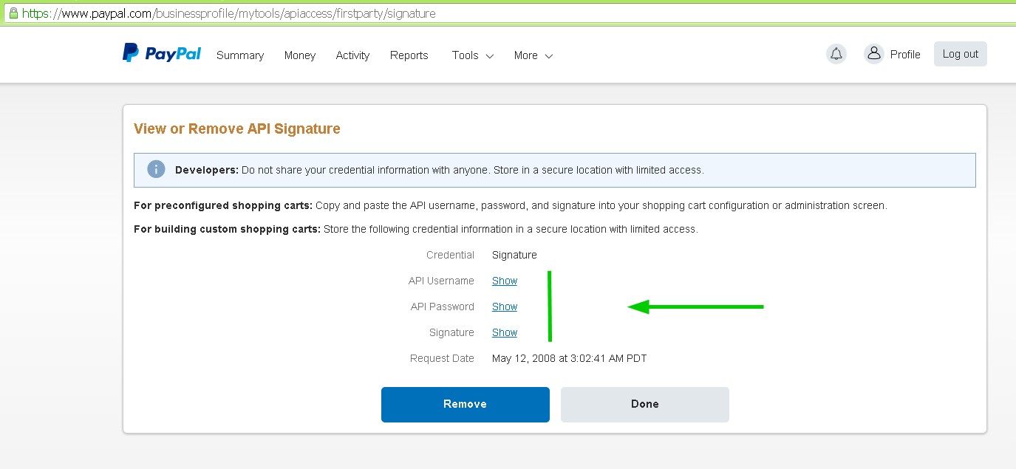The width and height of the screenshot is (1016, 469).
Task: Click the Done button
Action: (x=645, y=405)
